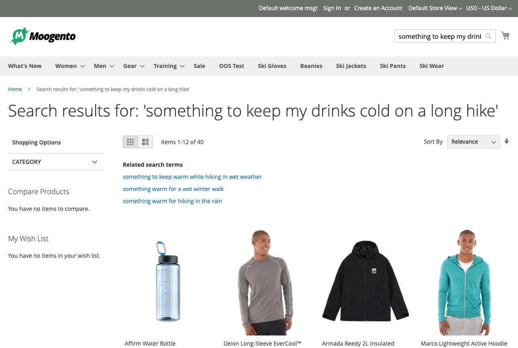Image resolution: width=518 pixels, height=348 pixels.
Task: Open the Marco Lightweight Active Hoodie image
Action: coord(465,281)
